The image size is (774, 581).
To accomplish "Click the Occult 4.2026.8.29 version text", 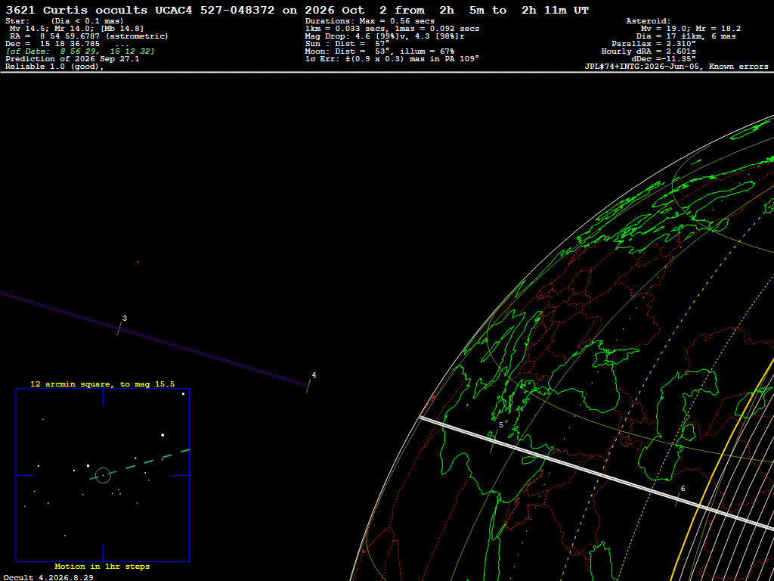I will 49,577.
